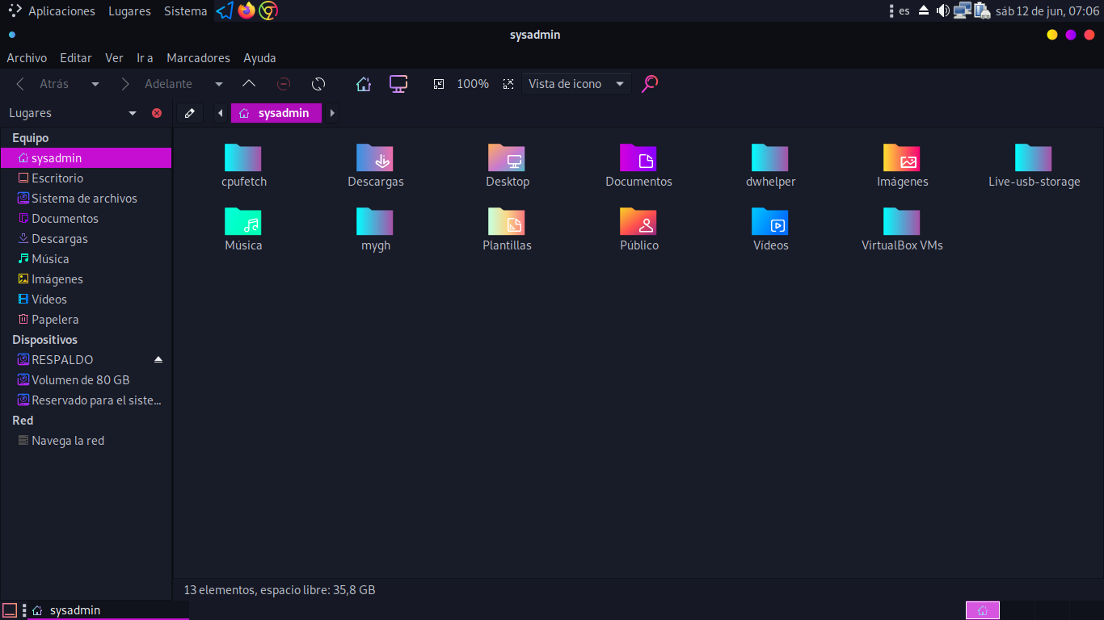
Task: Open the Vista de icono view dropdown
Action: tap(576, 84)
